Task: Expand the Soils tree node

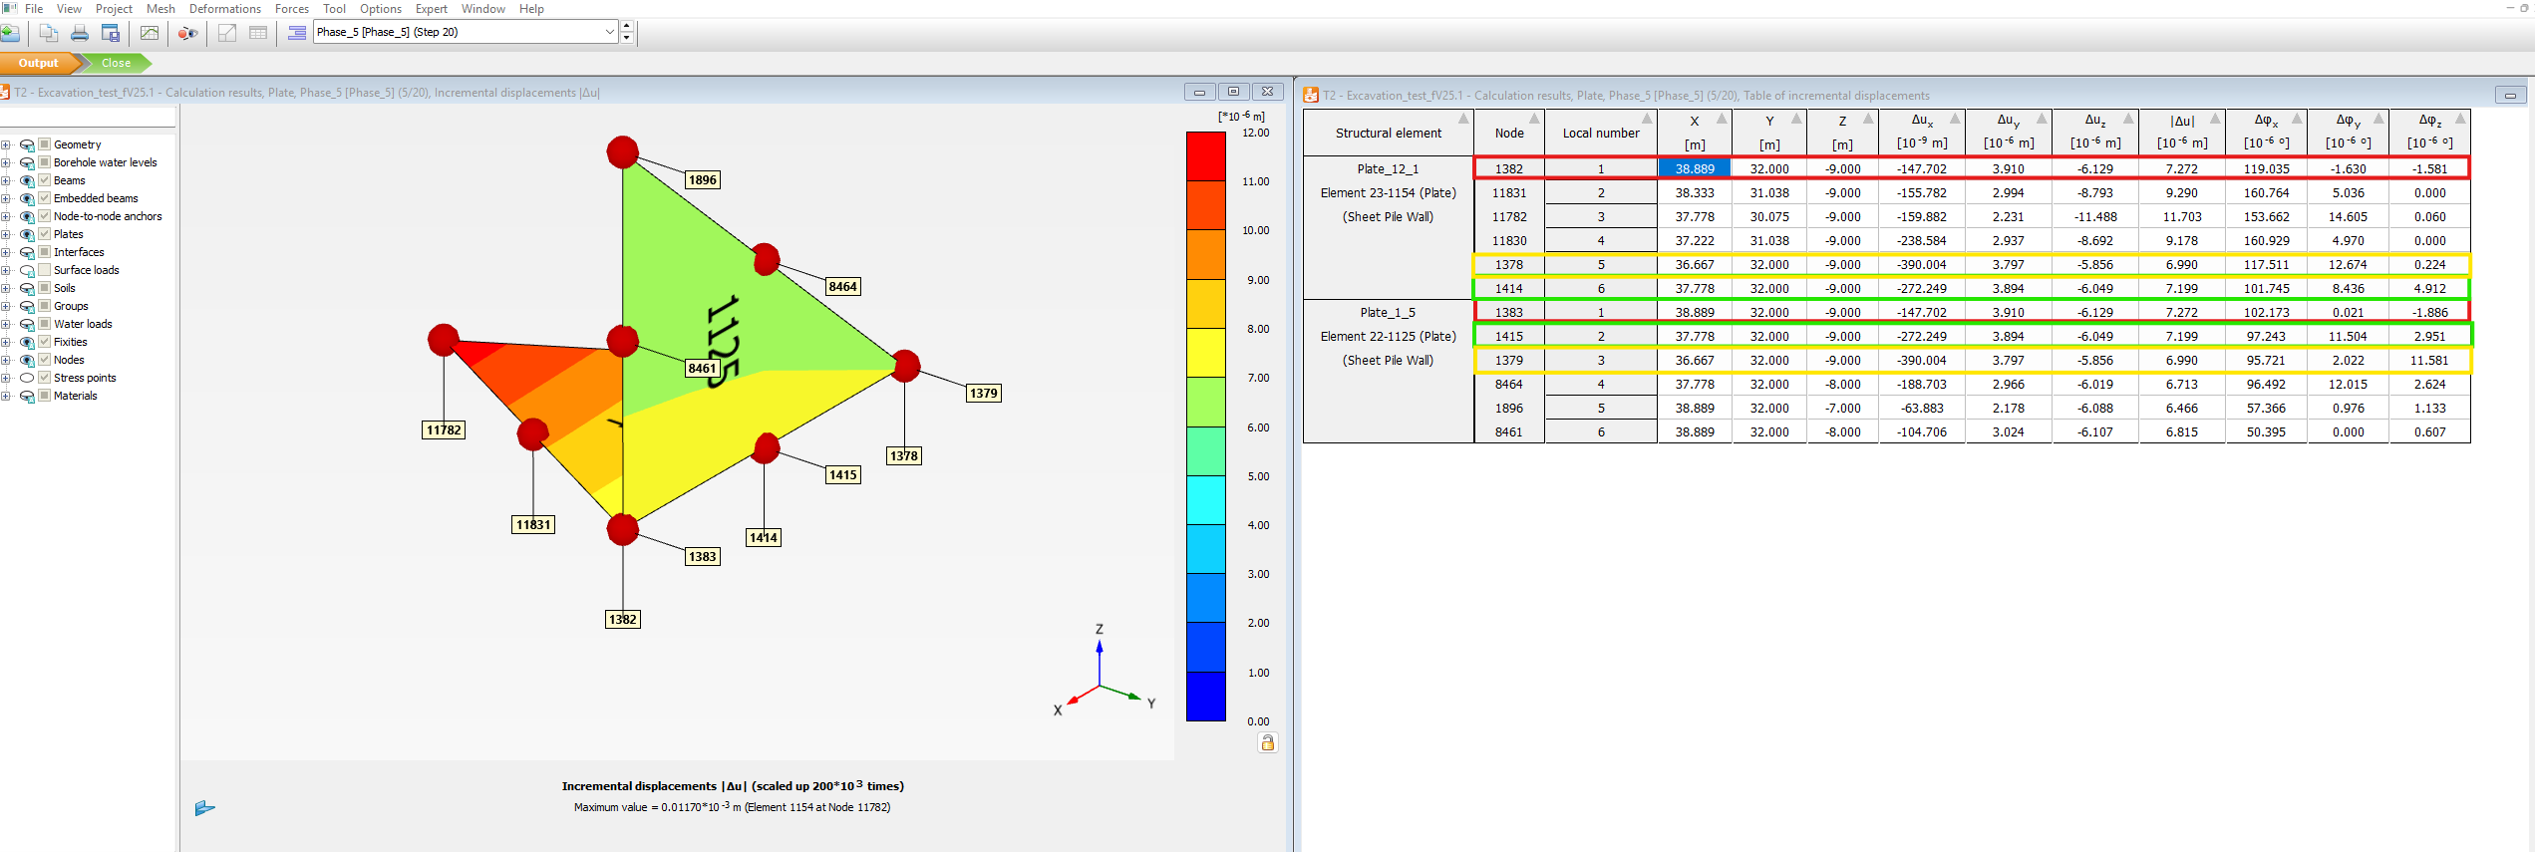Action: tap(6, 289)
